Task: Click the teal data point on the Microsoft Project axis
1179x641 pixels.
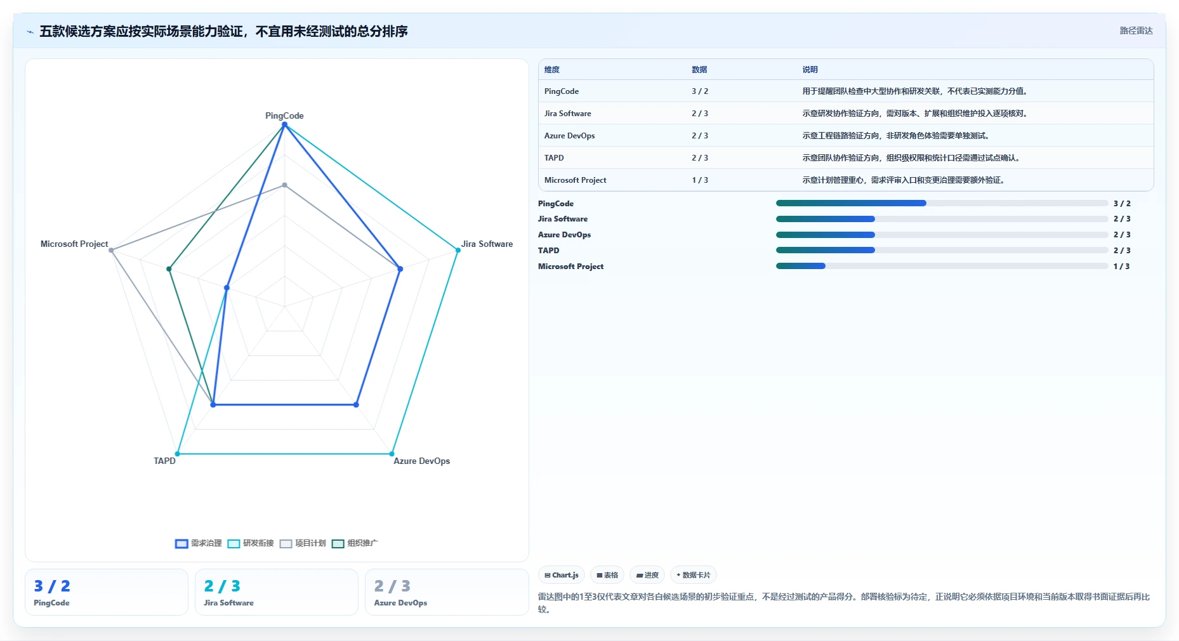Action: click(169, 269)
